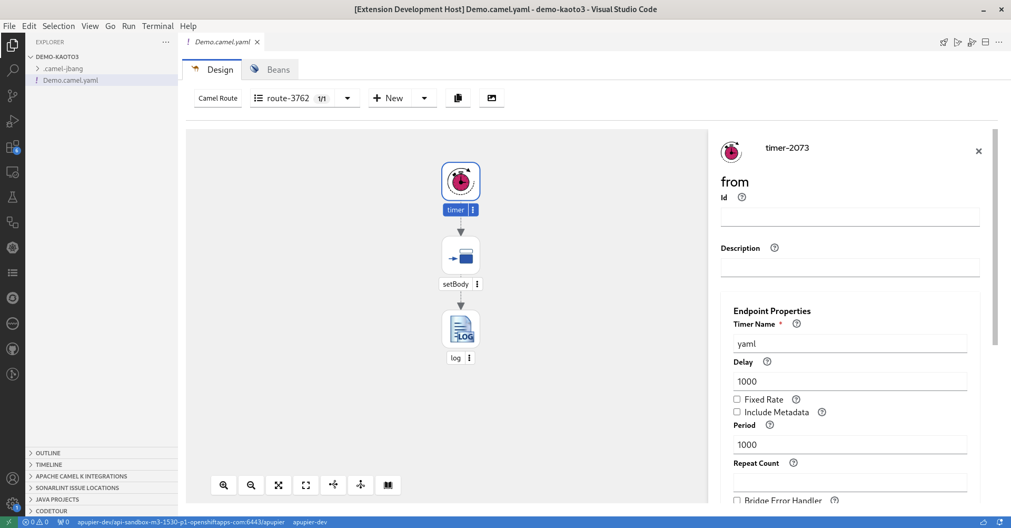Select the log node on canvas

pos(461,329)
